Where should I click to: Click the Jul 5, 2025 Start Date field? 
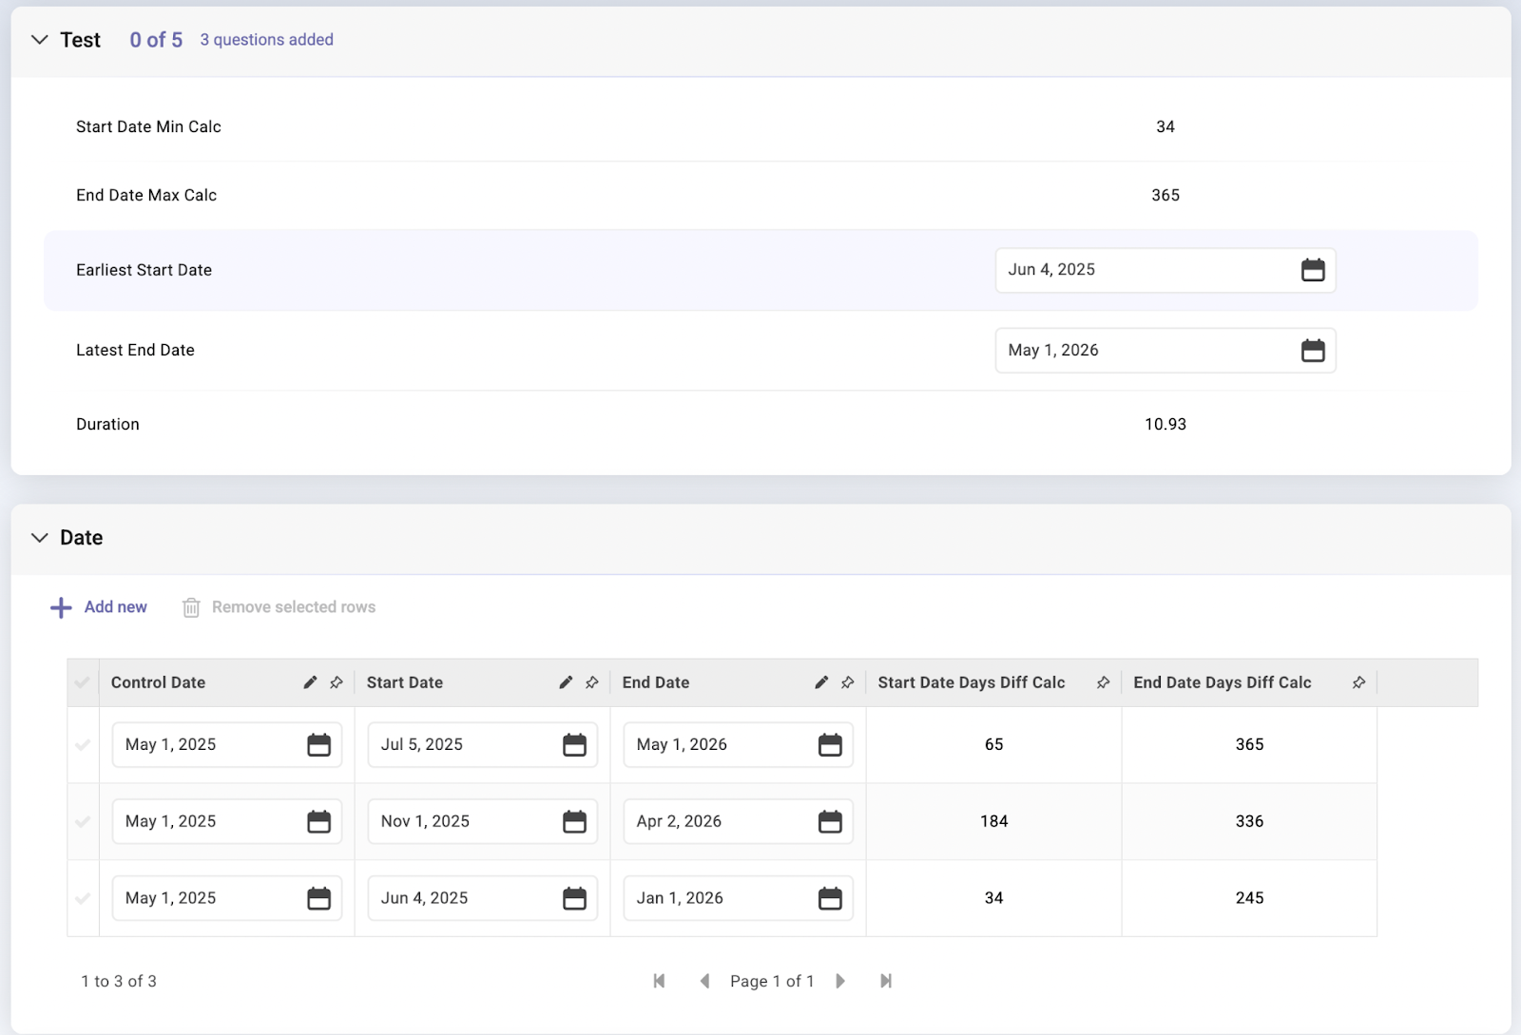click(483, 744)
